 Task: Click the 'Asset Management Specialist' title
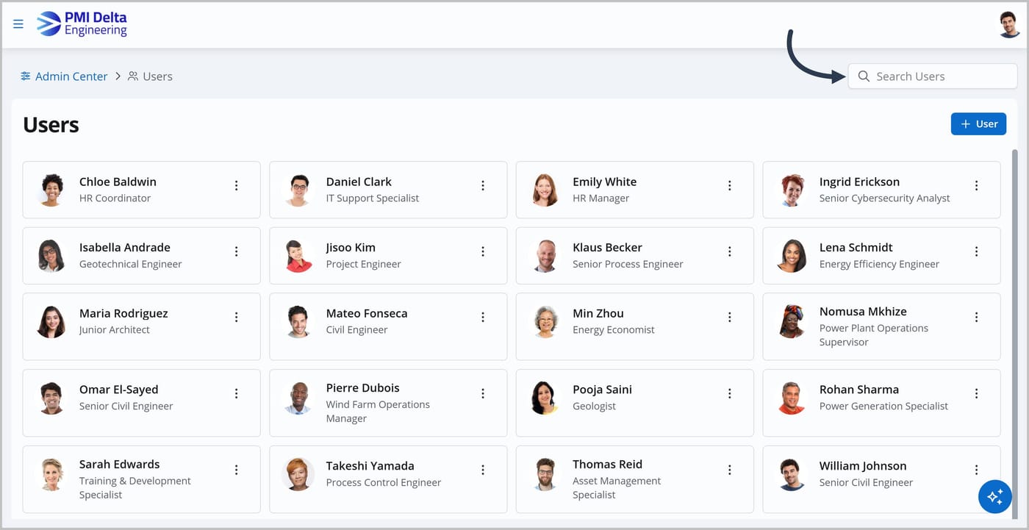617,488
